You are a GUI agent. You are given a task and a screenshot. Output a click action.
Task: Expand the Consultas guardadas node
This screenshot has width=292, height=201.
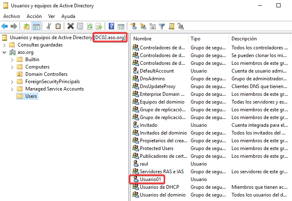tap(4, 45)
